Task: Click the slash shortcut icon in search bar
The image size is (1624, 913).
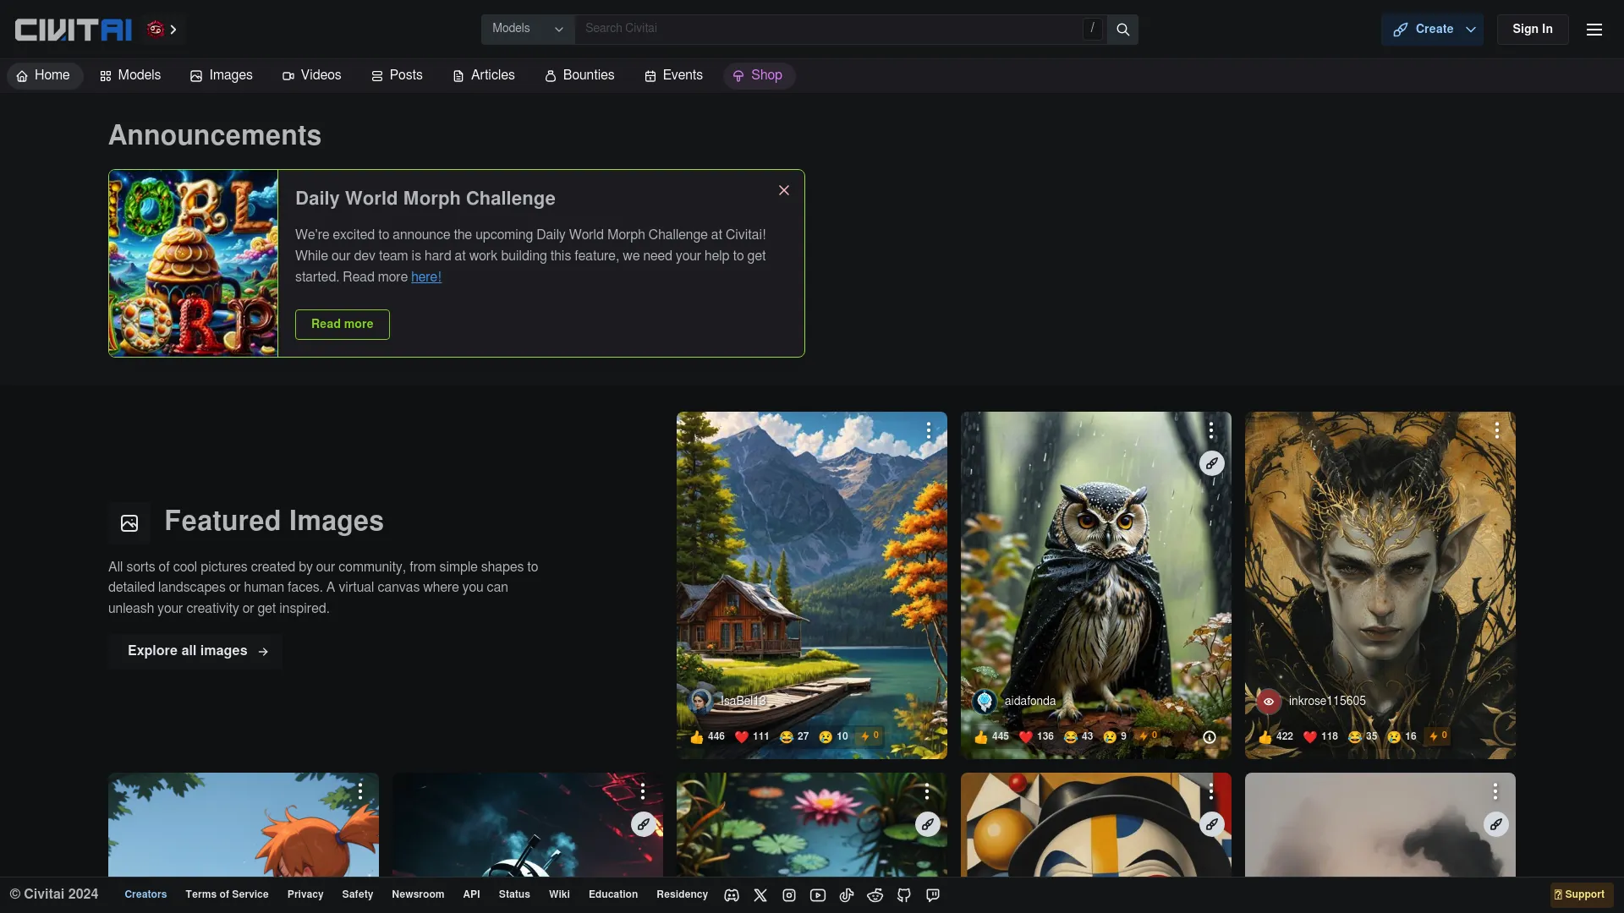Action: tap(1093, 29)
